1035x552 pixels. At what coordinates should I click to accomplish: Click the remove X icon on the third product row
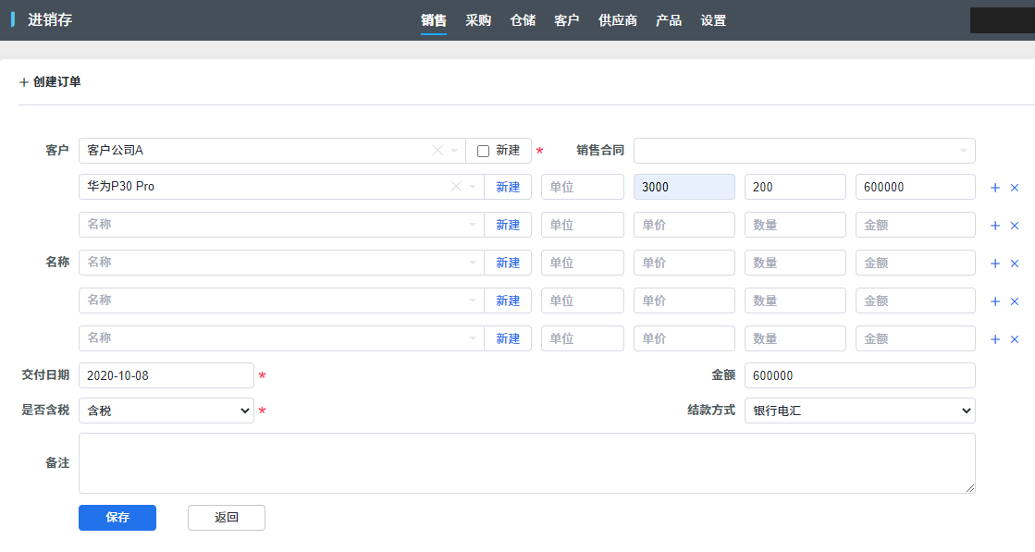point(1015,264)
